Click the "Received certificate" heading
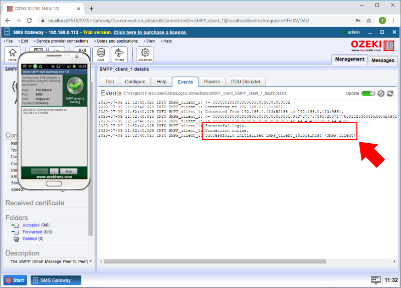 click(x=35, y=203)
